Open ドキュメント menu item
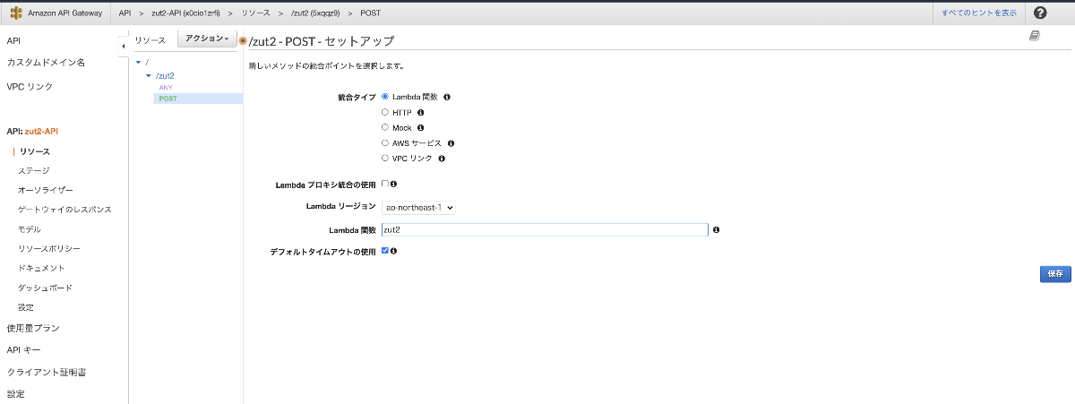Viewport: 1075px width, 404px height. [41, 268]
